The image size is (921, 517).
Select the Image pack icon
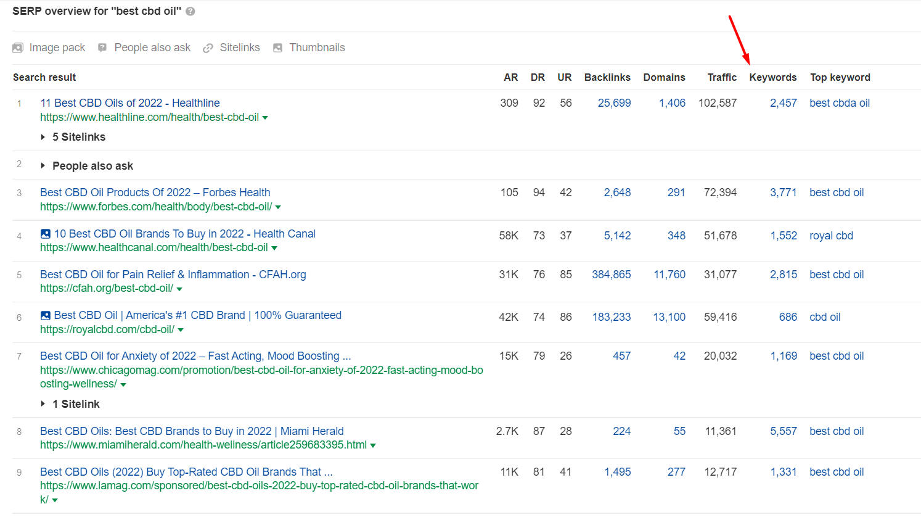pos(18,48)
